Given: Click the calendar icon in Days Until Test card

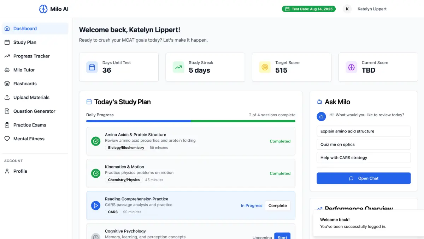Looking at the screenshot, I should [92, 67].
